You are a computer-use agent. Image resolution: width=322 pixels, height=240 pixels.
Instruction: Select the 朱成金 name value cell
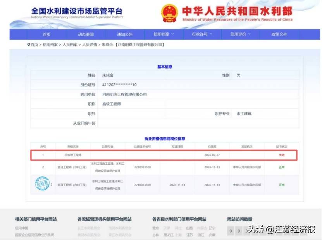click(108, 75)
